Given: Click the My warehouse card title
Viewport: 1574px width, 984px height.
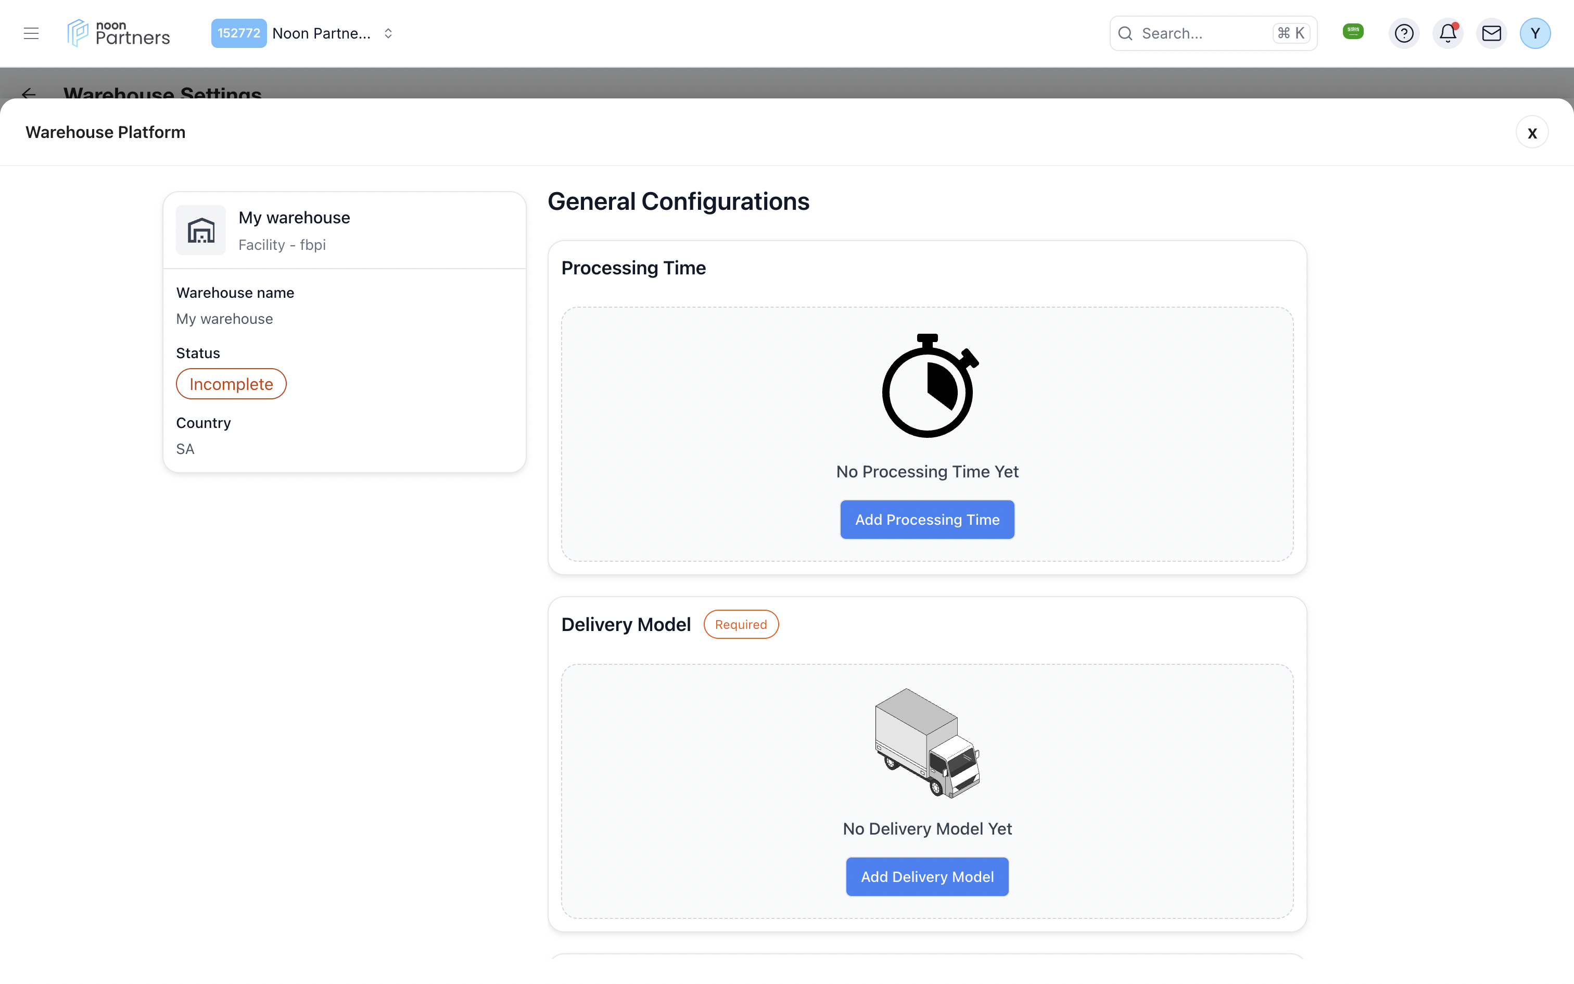Looking at the screenshot, I should pyautogui.click(x=294, y=218).
